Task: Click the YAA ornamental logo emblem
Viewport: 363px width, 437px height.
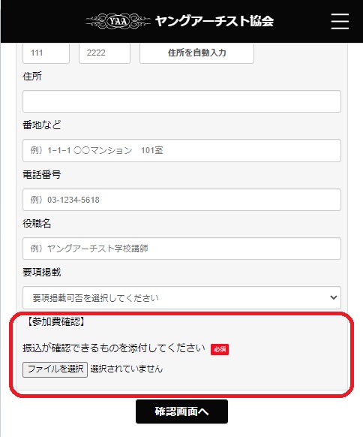Action: point(118,21)
